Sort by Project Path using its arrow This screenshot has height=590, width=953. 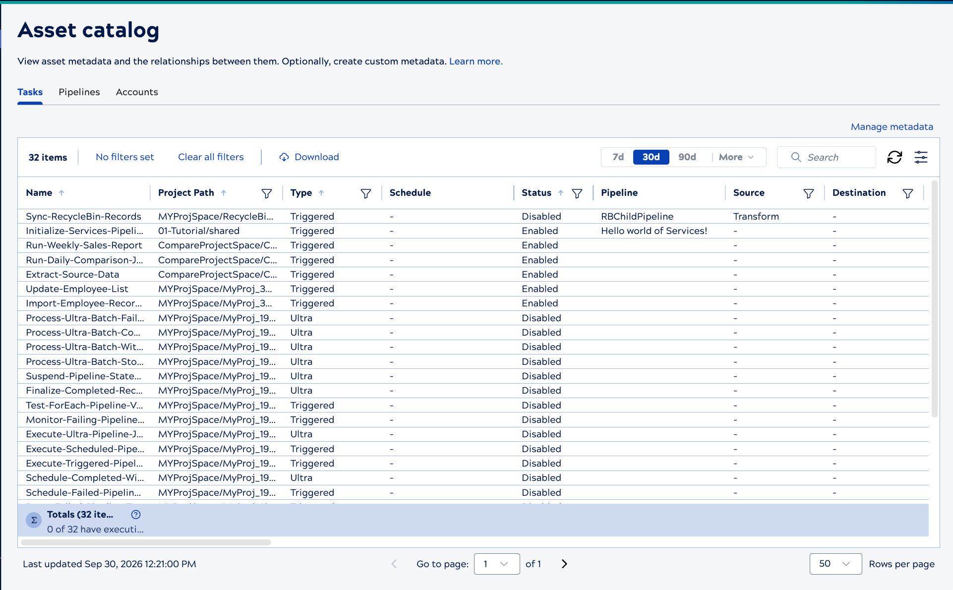[224, 193]
